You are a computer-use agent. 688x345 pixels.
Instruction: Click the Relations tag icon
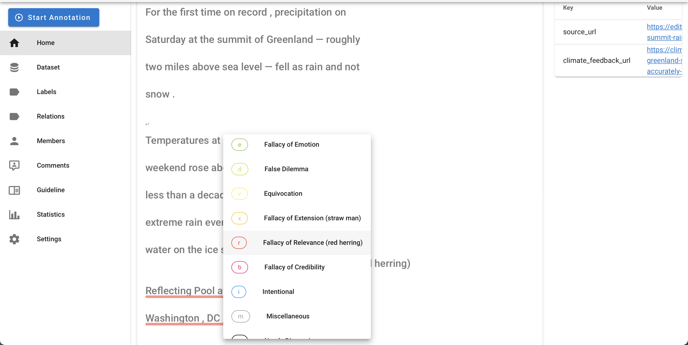pyautogui.click(x=14, y=116)
